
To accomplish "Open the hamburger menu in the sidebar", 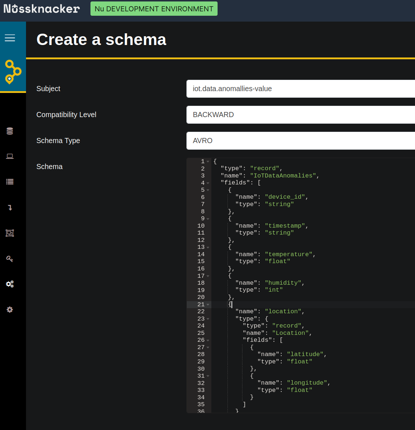I will click(x=10, y=38).
